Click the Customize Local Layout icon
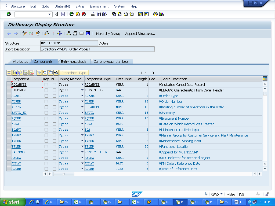 (161, 14)
